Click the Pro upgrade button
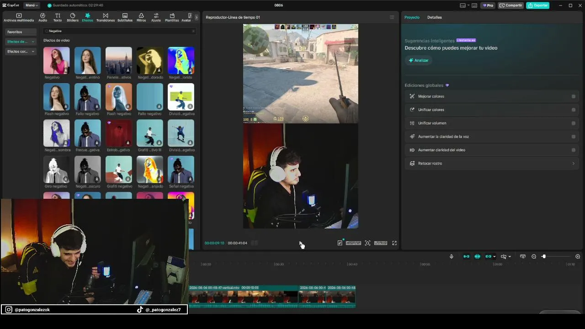 488,5
